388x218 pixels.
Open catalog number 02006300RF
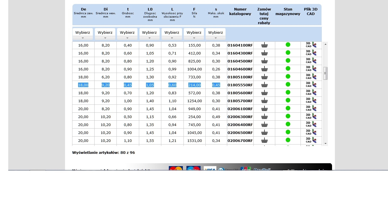coord(240,117)
